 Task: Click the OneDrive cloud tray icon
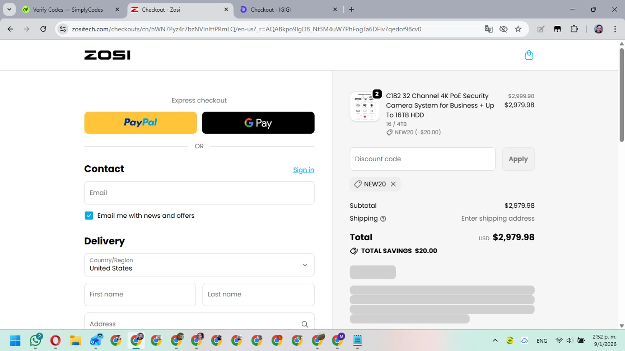coord(525,341)
